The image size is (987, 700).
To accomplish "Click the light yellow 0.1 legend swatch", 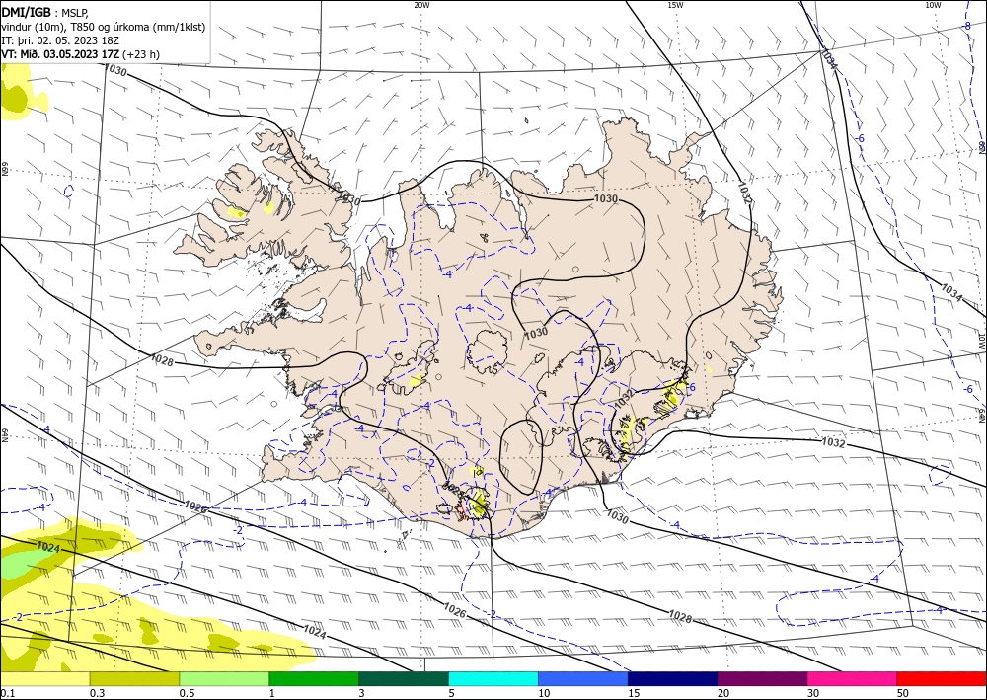I will point(44,678).
